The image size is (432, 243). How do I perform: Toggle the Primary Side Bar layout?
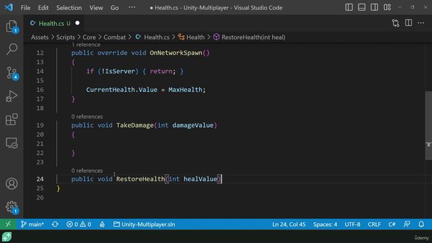click(349, 7)
